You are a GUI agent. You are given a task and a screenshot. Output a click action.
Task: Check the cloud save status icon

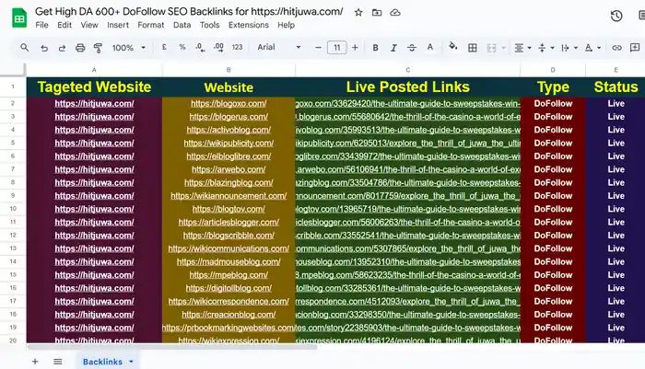(395, 12)
